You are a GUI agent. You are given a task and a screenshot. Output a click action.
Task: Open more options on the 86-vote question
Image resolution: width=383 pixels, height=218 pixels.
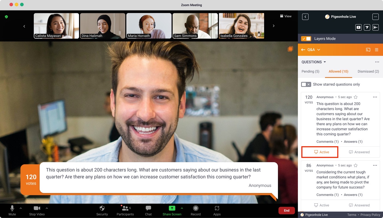(375, 165)
